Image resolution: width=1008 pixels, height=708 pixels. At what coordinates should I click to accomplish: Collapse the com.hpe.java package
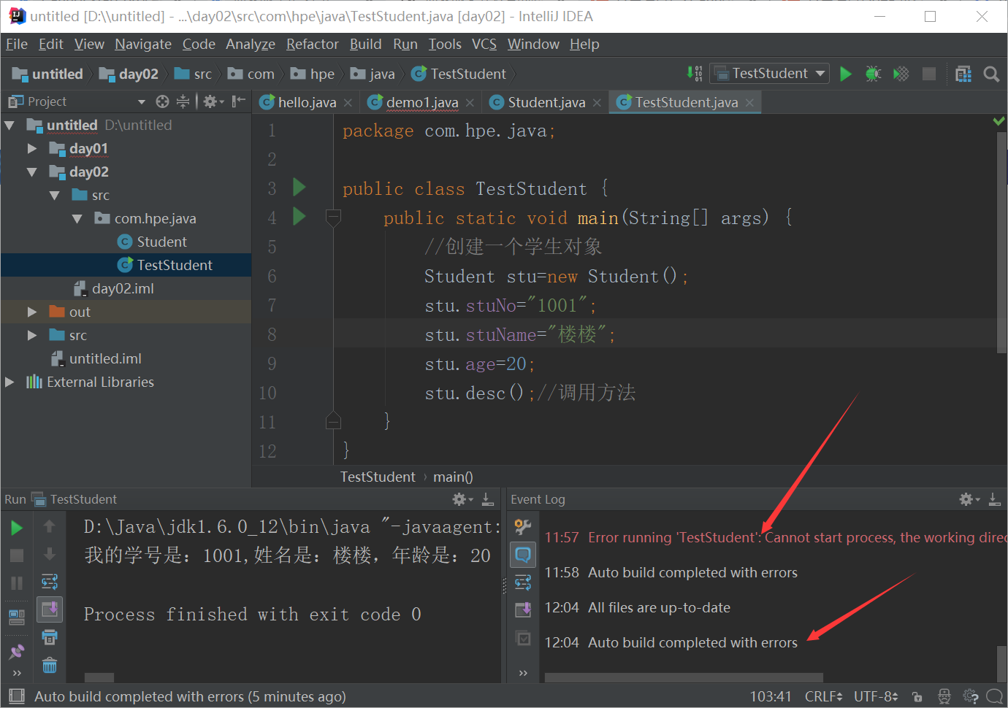point(77,218)
